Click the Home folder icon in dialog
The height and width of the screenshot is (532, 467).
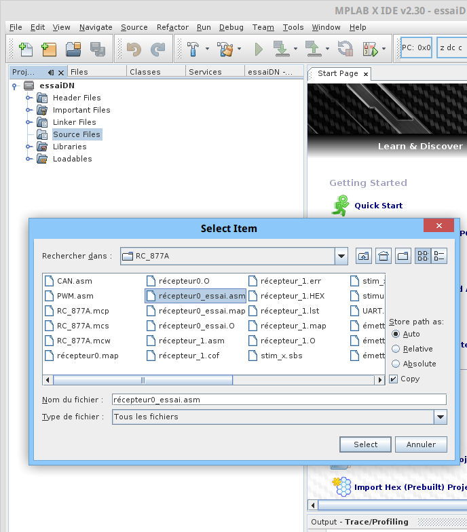384,256
